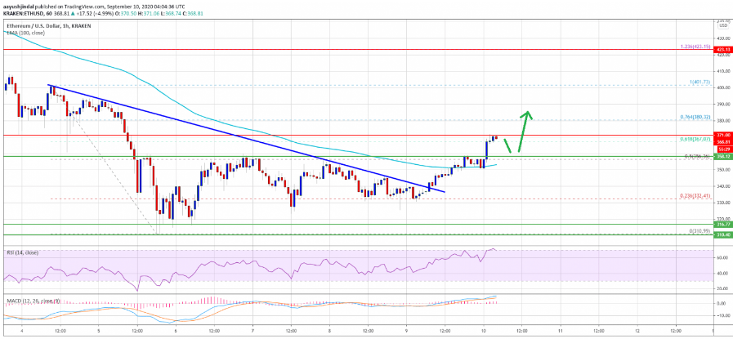Viewport: 733px width, 339px height.
Task: Click the 430.00 price axis value
Action: pyautogui.click(x=723, y=38)
